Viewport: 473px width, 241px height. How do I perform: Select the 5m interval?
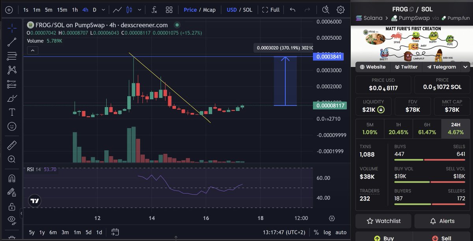pos(48,10)
